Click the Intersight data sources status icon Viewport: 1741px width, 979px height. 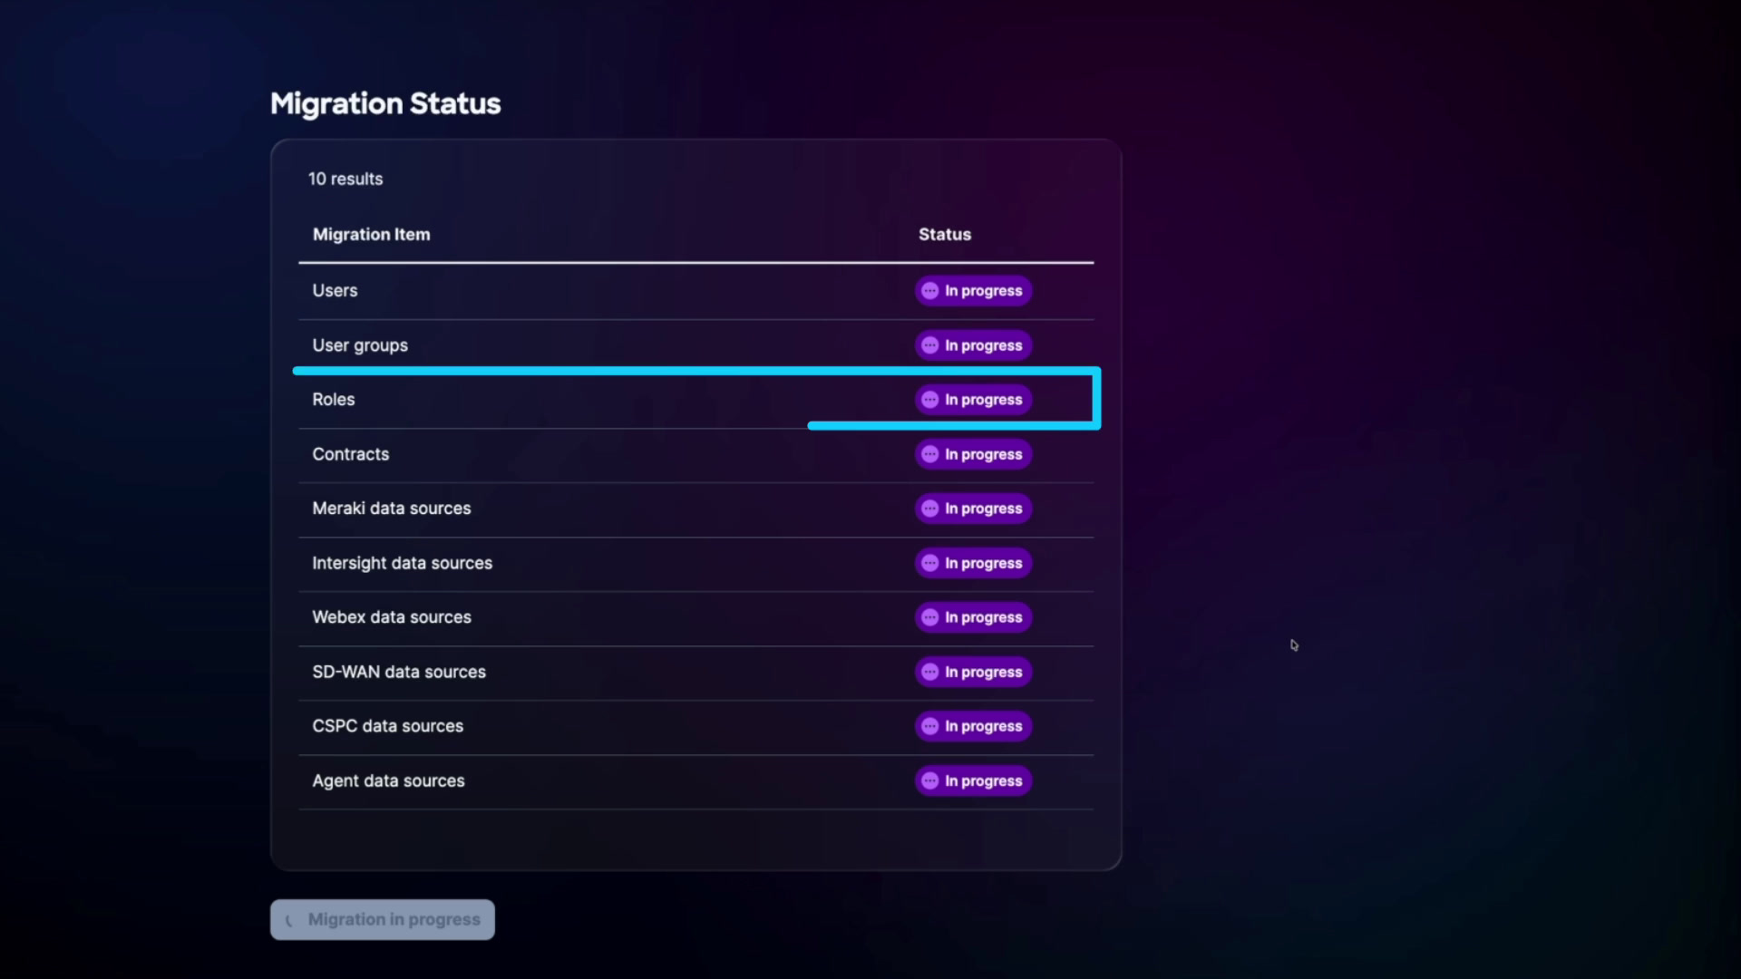click(x=929, y=563)
